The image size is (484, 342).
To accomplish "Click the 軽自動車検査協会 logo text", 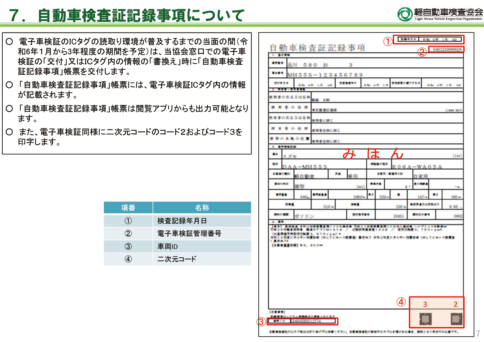I will pyautogui.click(x=448, y=11).
